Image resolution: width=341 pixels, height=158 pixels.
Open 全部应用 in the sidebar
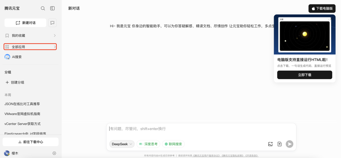click(30, 47)
